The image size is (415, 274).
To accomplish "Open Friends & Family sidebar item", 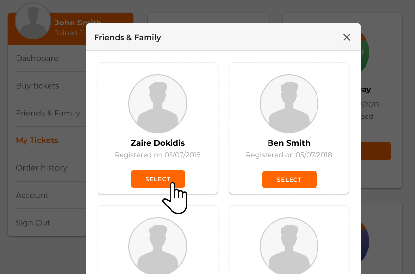I will point(48,113).
